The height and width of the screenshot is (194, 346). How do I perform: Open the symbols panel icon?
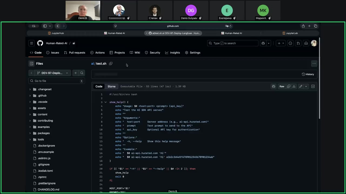tap(313, 86)
